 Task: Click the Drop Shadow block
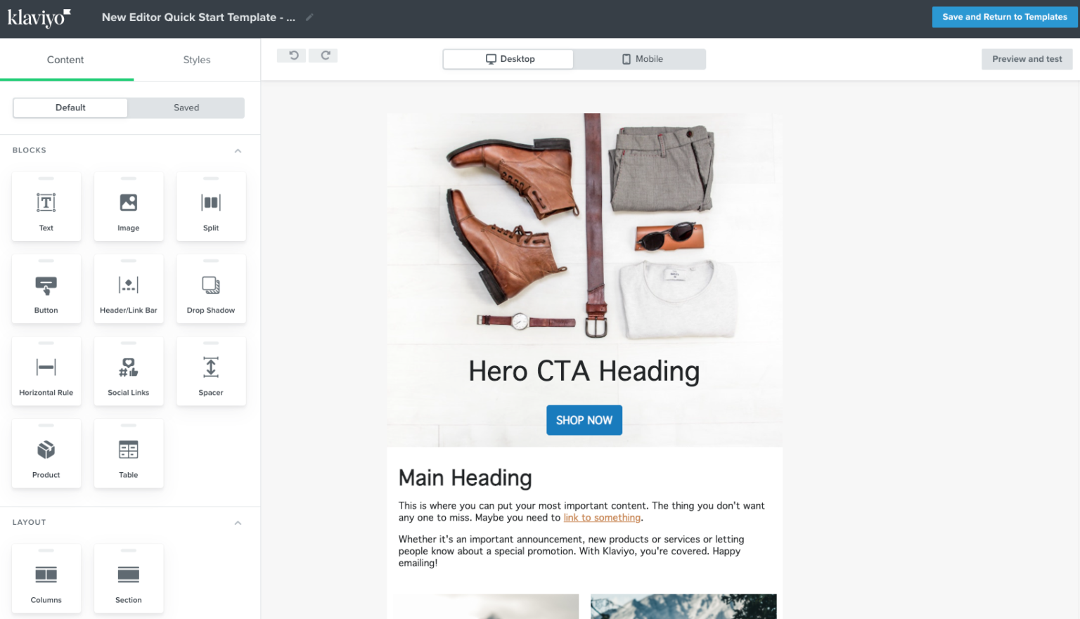pos(211,286)
